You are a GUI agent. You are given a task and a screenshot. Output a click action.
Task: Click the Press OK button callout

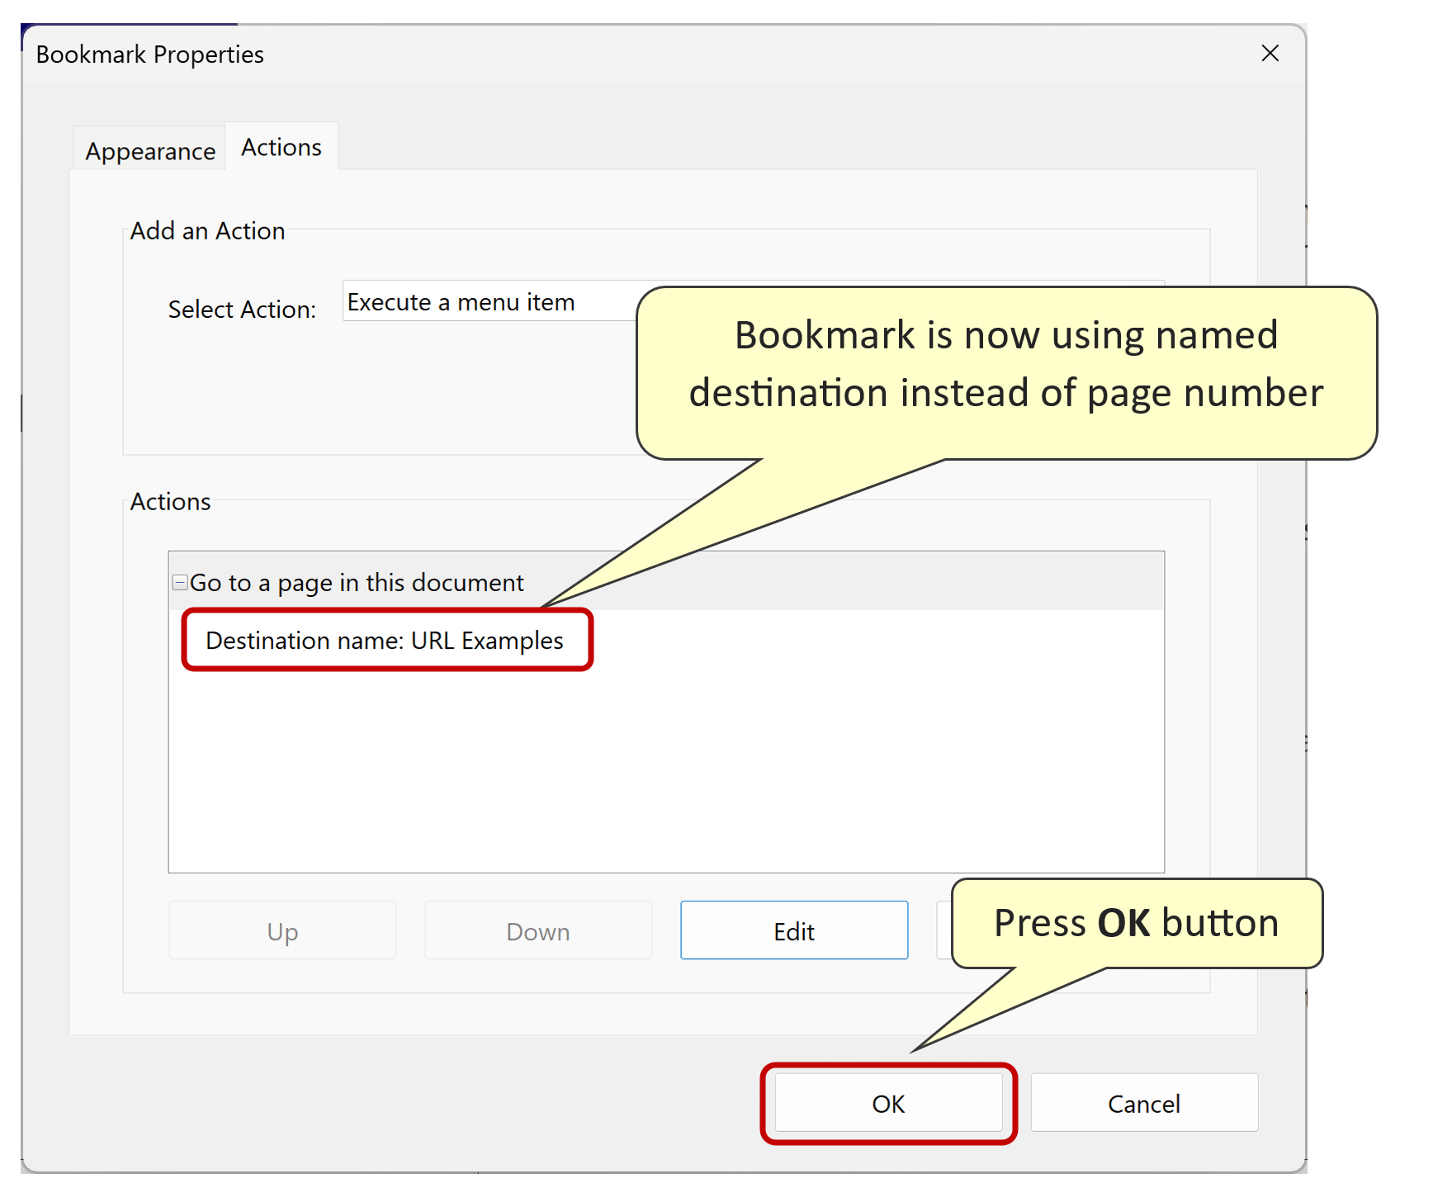point(1137,923)
